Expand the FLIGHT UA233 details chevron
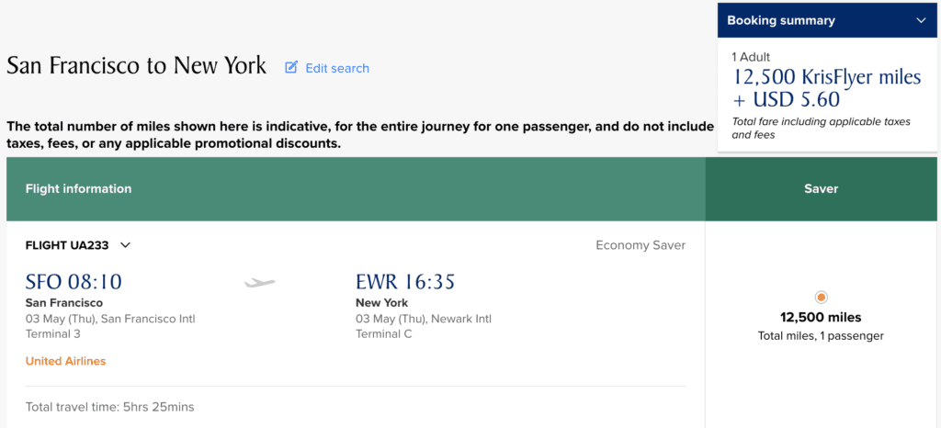 [x=126, y=245]
